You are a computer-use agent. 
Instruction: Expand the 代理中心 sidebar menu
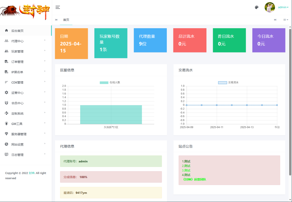26,41
